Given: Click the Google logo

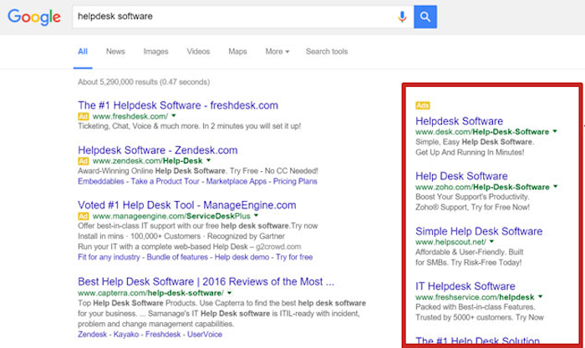Looking at the screenshot, I should (34, 18).
